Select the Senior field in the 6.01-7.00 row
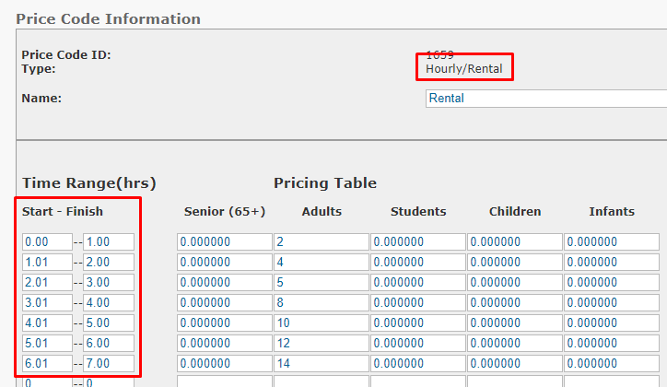Image resolution: width=667 pixels, height=387 pixels. [x=224, y=364]
